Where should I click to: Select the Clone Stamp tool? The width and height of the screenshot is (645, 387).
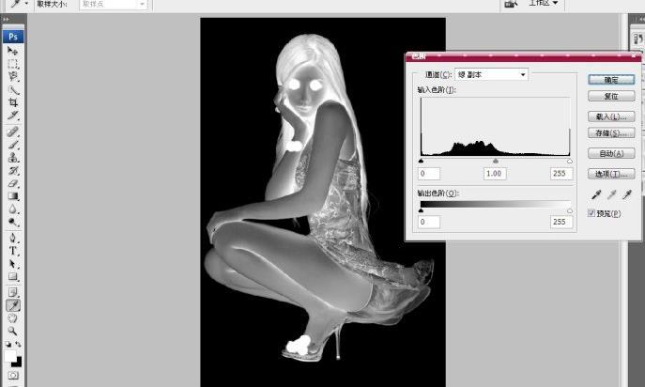12,157
